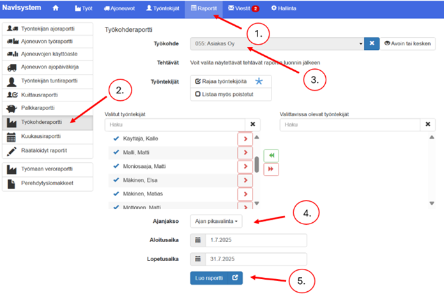
Task: Open the calendar icon beside Aloitusaika
Action: 197,240
